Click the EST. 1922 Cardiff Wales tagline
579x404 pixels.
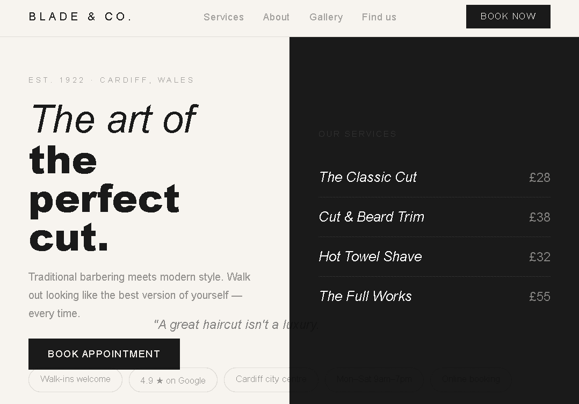[111, 80]
